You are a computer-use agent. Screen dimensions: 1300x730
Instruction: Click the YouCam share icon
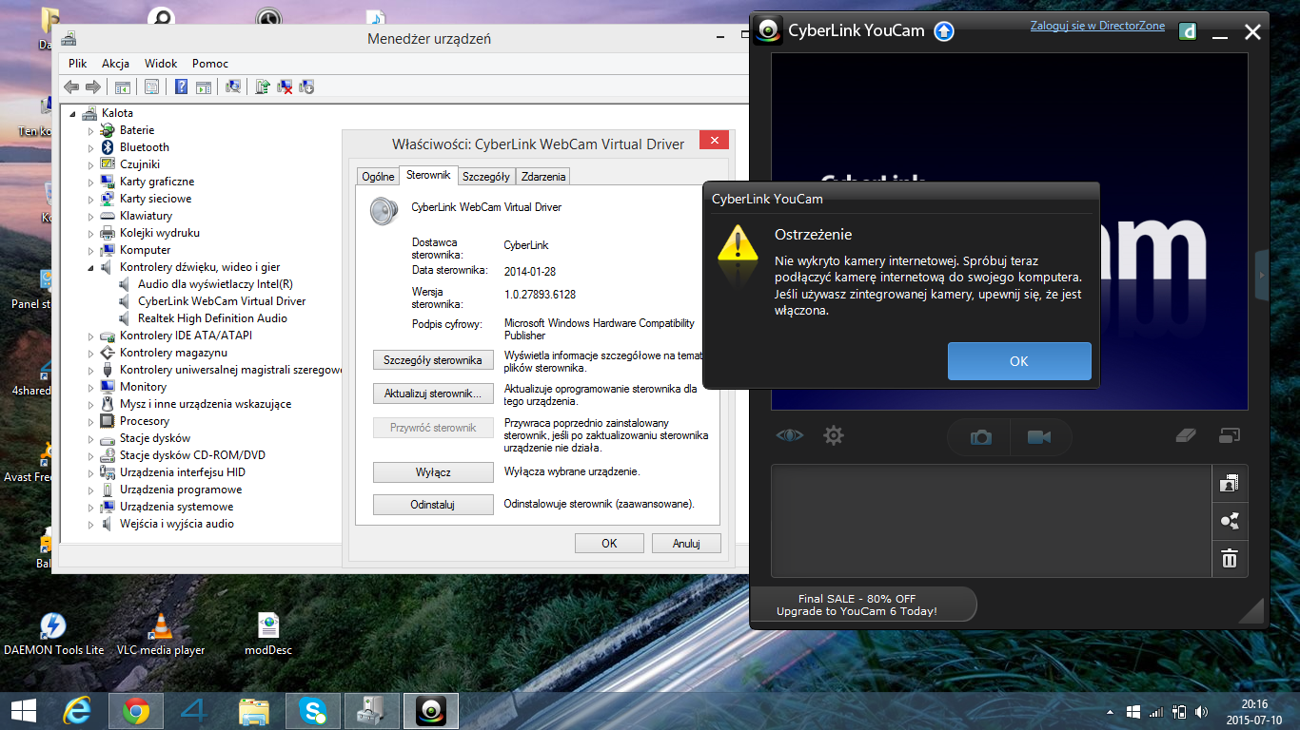[1230, 521]
